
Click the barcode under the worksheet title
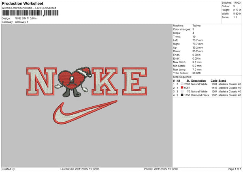click(30, 13)
